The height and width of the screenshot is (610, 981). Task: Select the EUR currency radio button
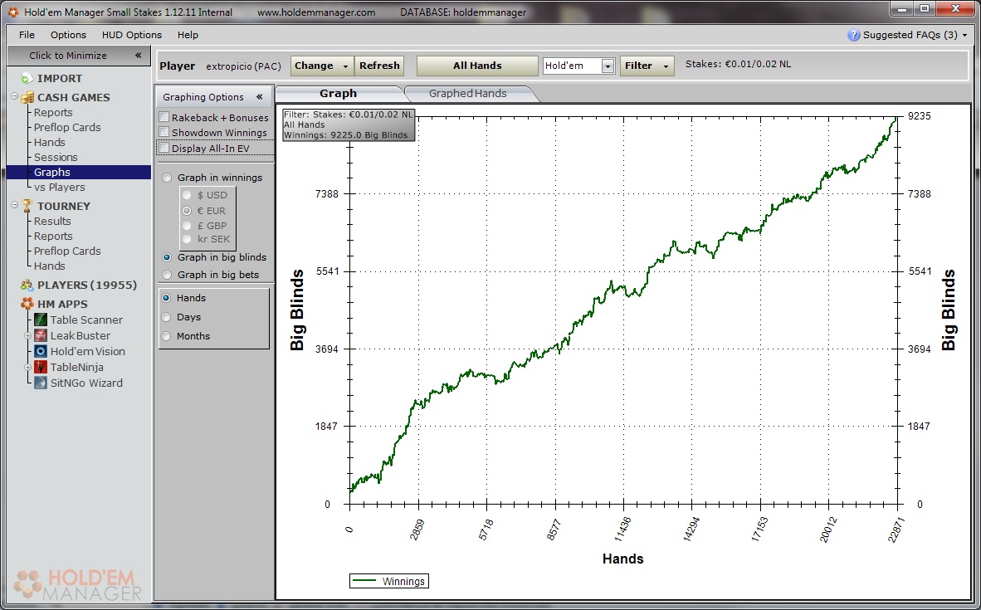tap(187, 211)
